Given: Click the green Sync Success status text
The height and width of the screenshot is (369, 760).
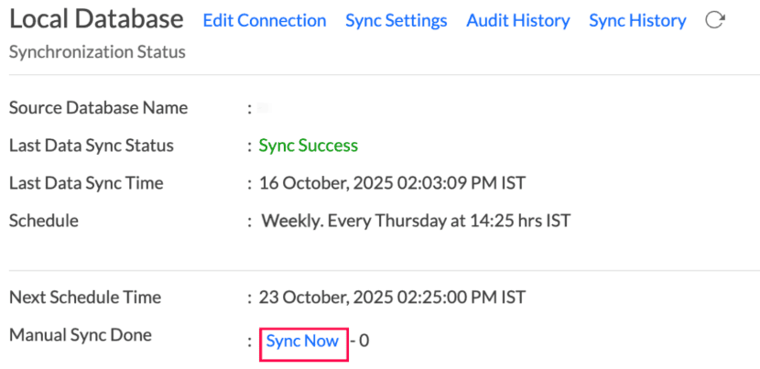Looking at the screenshot, I should click(309, 146).
